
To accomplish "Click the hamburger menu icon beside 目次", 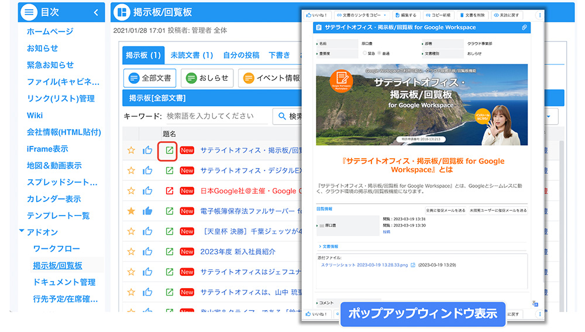I will click(x=29, y=12).
